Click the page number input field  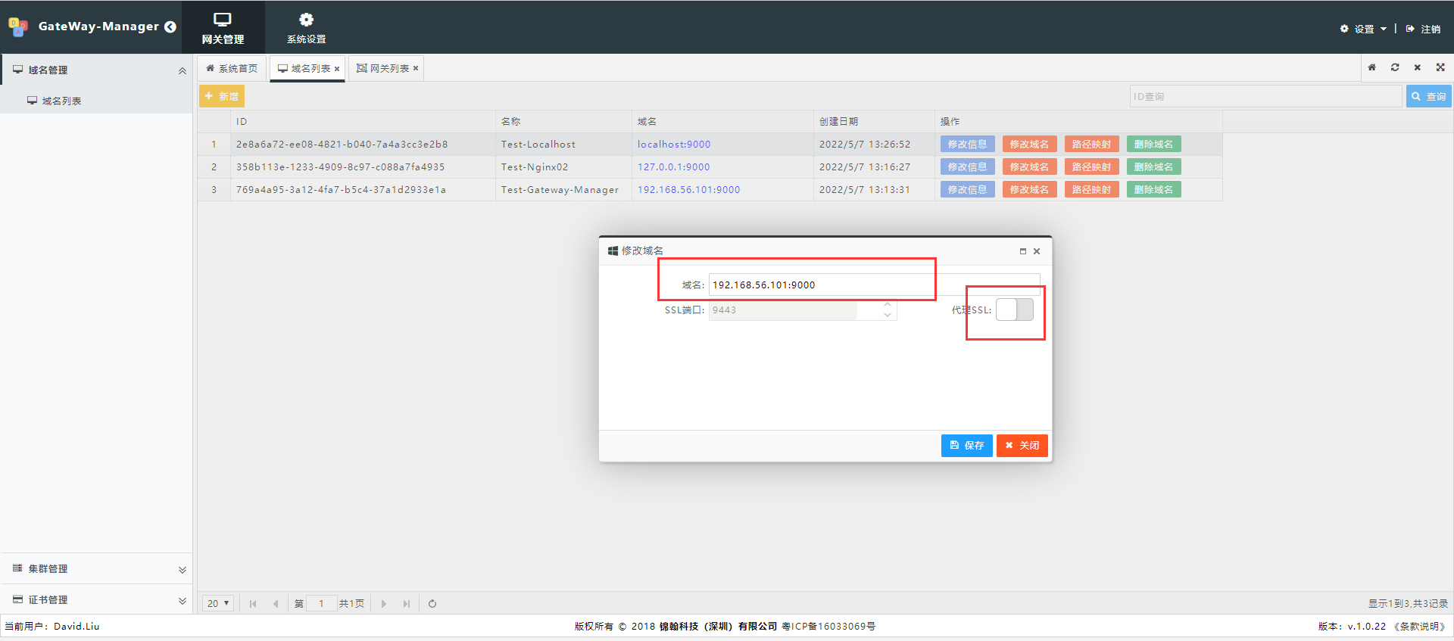coord(321,604)
